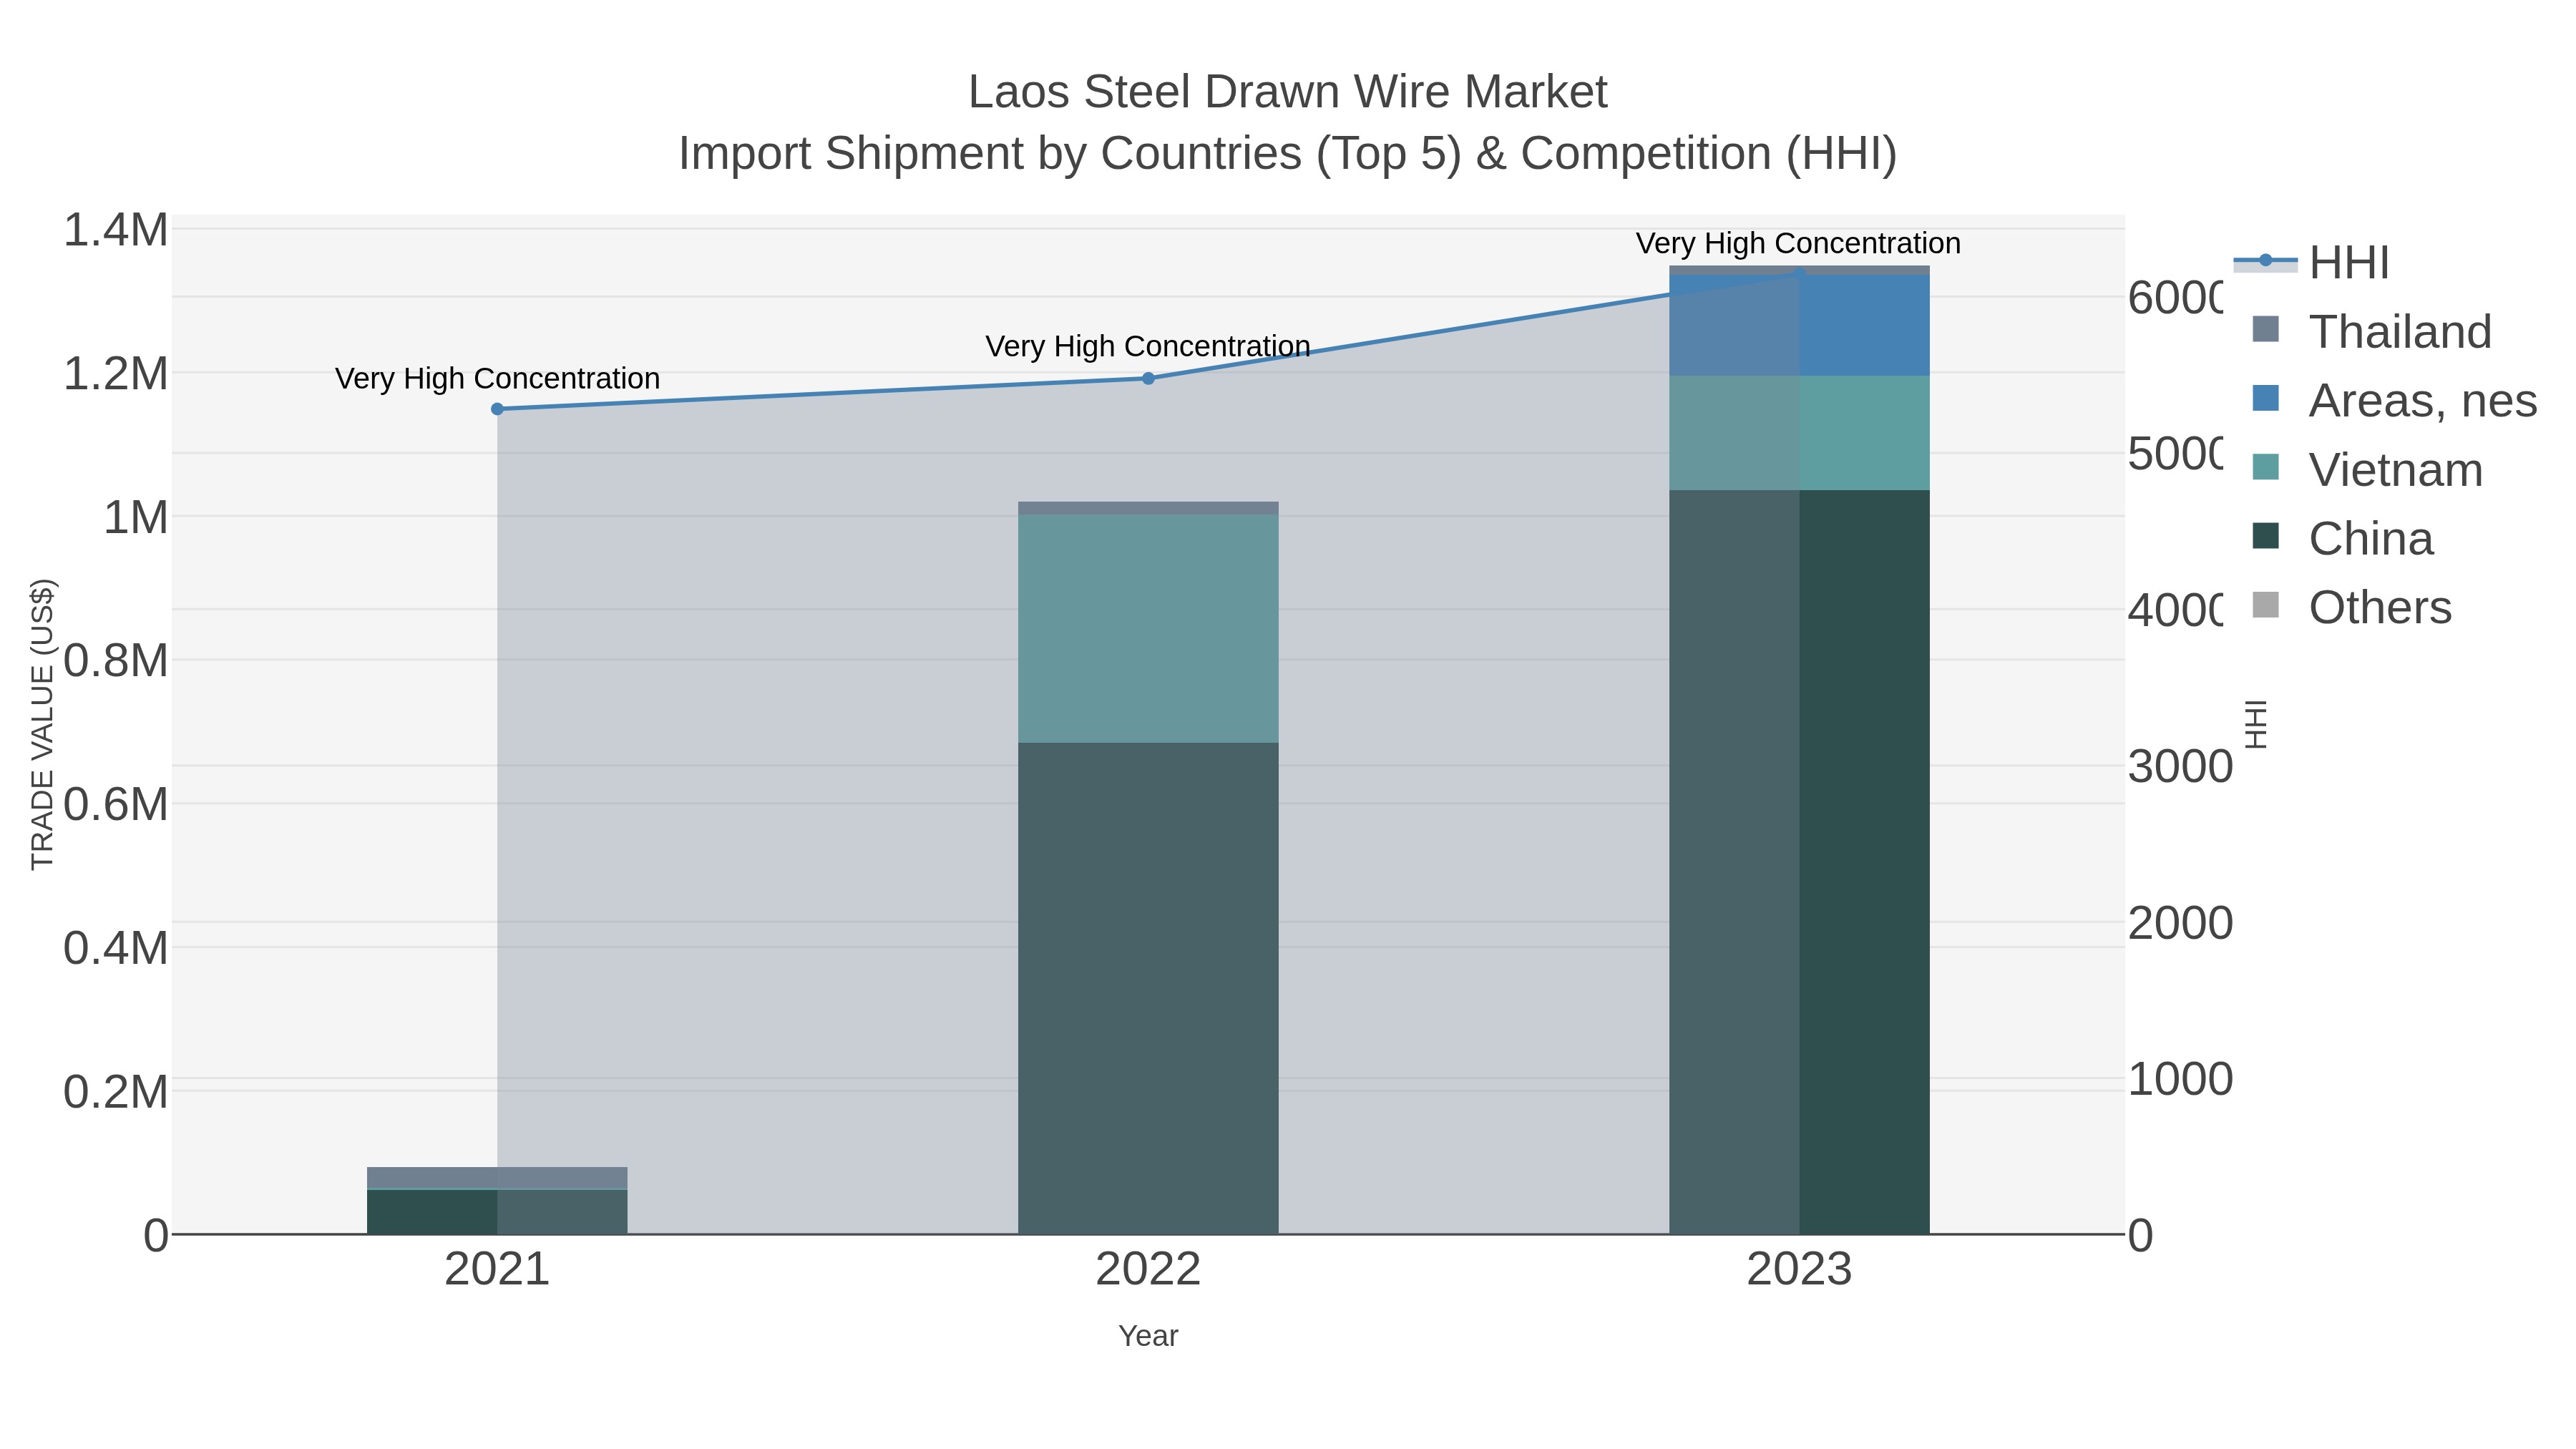
Task: Click the vertical HHI right axis title
Action: pos(2255,724)
